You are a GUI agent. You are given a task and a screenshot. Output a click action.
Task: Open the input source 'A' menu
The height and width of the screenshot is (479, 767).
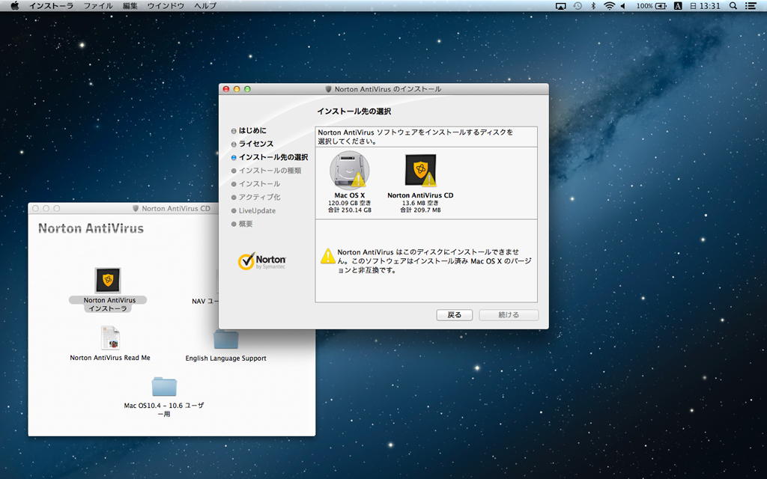[677, 6]
